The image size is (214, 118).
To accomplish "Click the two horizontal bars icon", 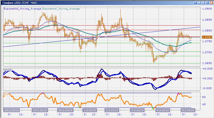I will pos(203,3).
